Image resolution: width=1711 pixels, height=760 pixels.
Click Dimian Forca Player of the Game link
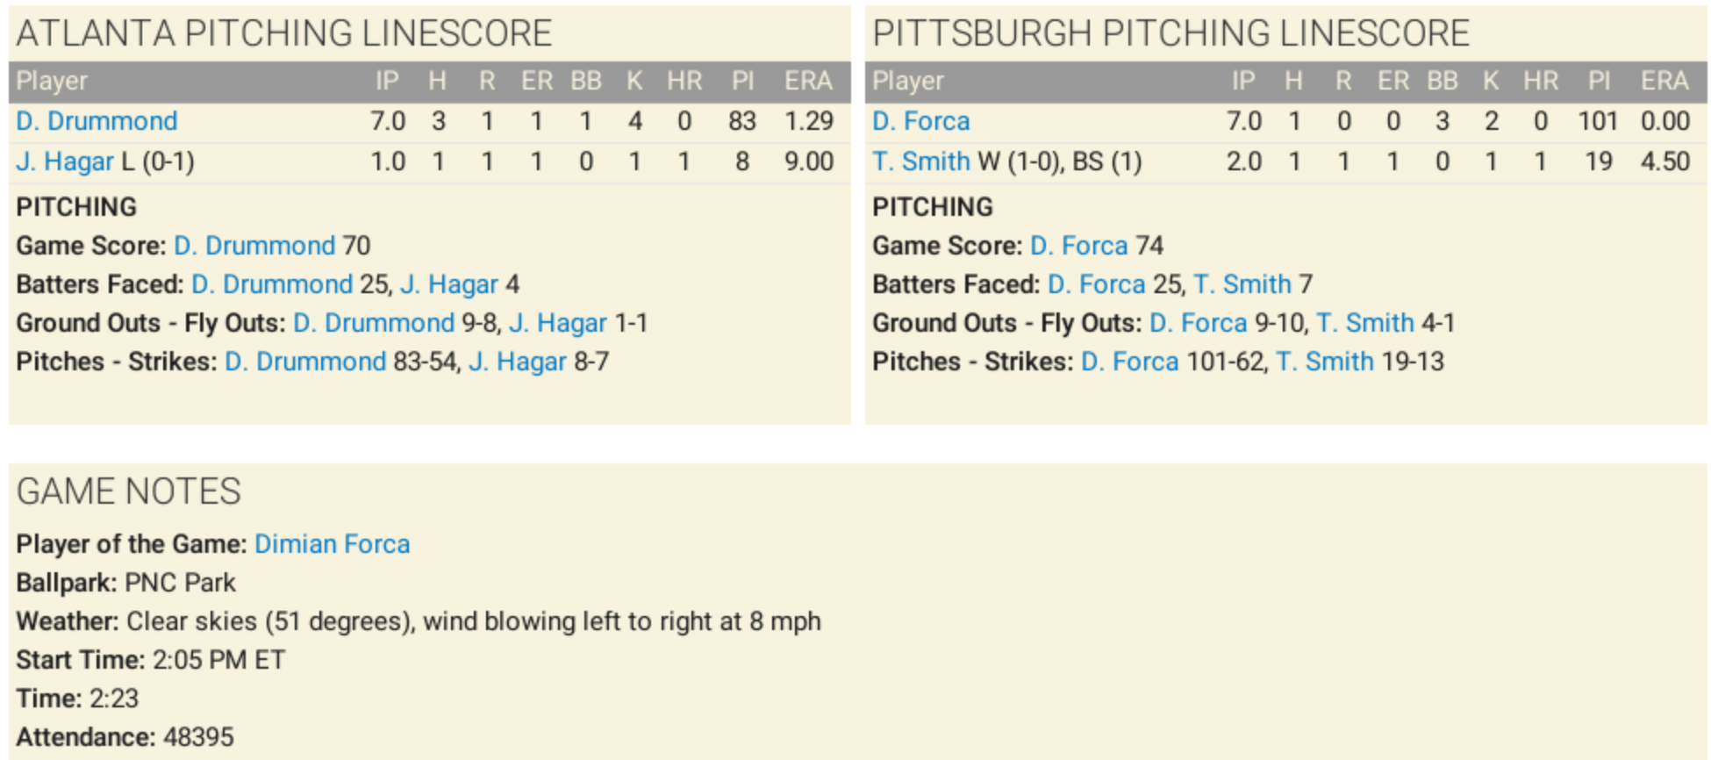333,544
